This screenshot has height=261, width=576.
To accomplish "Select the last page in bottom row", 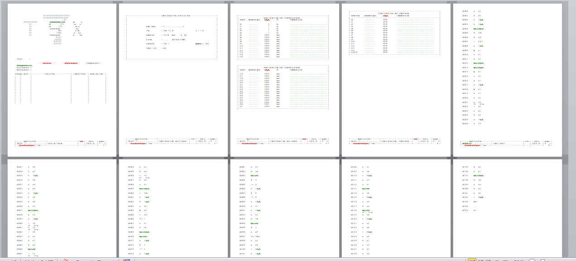I will [507, 208].
